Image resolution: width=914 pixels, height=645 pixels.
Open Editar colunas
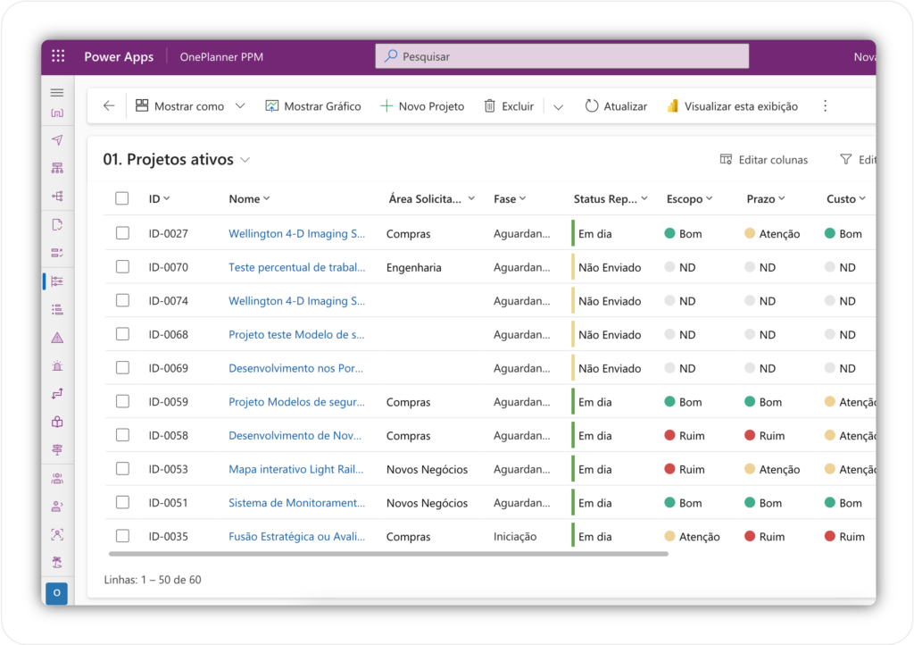tap(763, 159)
